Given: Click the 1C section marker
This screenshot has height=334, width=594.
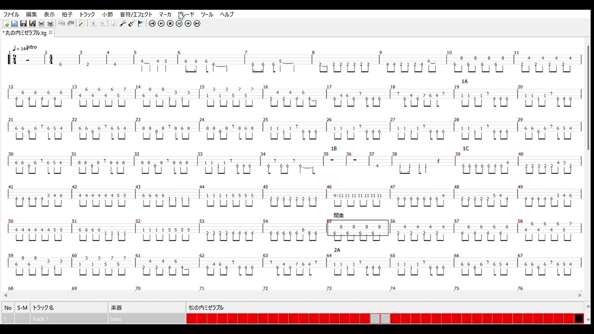Looking at the screenshot, I should click(x=466, y=148).
